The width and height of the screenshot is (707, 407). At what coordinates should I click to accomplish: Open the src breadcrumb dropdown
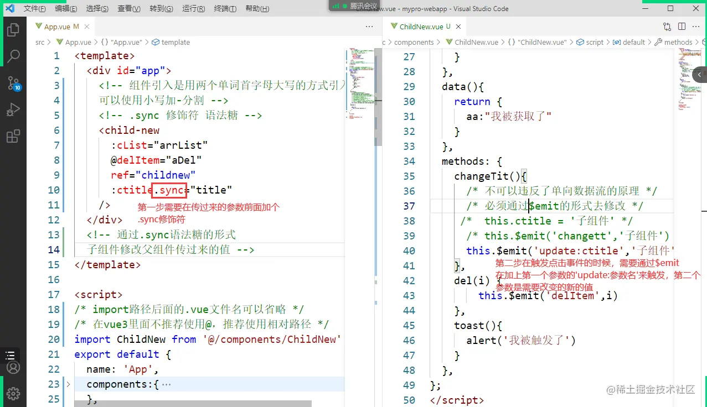[x=40, y=42]
